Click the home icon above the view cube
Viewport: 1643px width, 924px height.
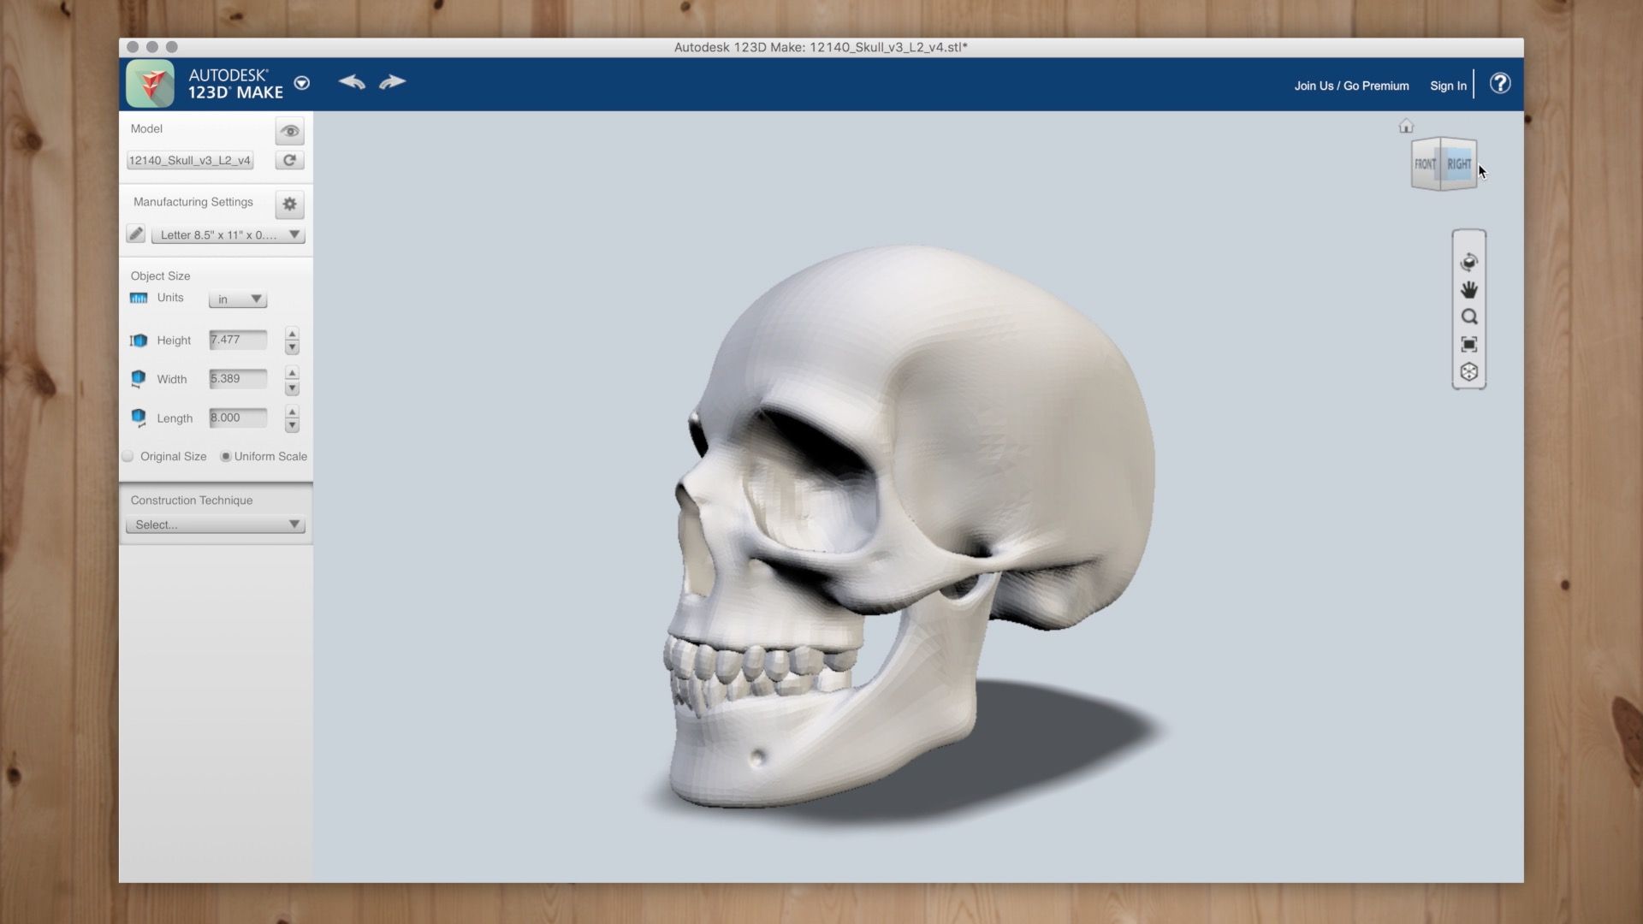pos(1406,126)
